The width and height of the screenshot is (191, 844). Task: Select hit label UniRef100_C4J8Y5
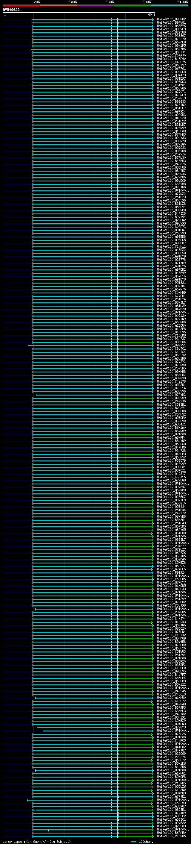click(171, 62)
